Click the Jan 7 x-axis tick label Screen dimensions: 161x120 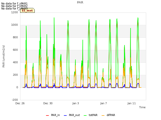[x=103, y=103]
